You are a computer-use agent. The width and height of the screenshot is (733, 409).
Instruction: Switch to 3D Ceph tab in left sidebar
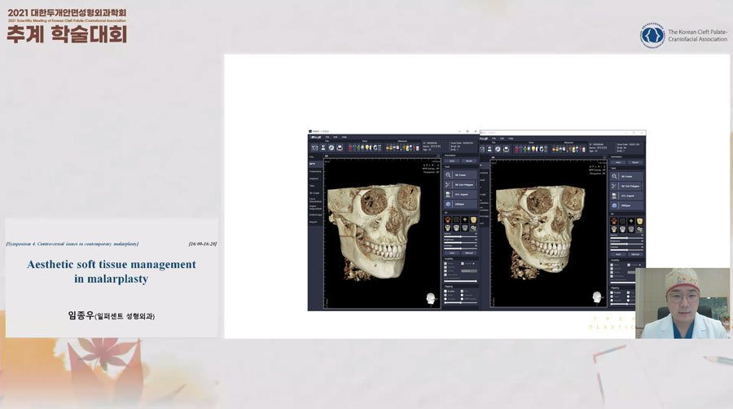315,193
